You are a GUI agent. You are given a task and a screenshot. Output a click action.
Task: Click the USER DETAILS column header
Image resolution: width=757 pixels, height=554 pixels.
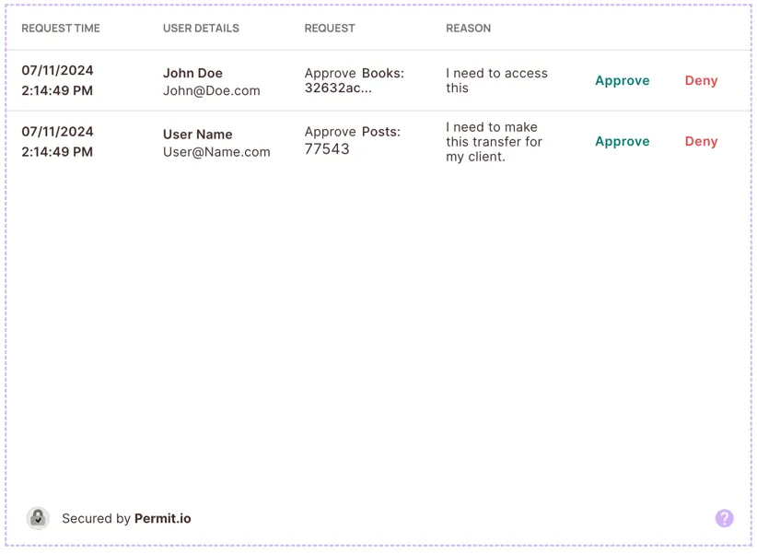(x=201, y=29)
